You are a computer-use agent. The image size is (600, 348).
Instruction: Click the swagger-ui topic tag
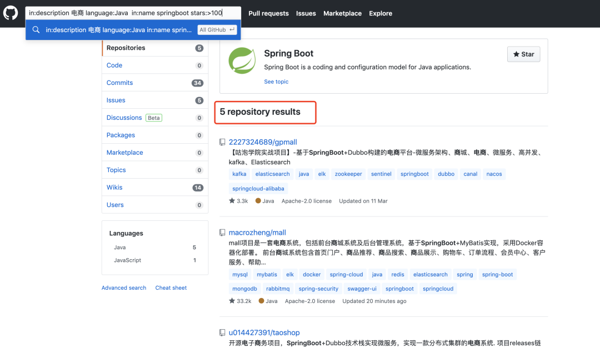[362, 289]
